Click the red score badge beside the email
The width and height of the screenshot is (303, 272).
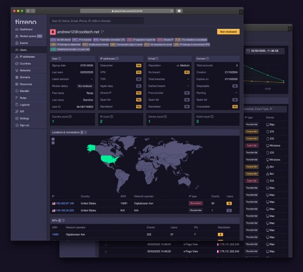tap(53, 32)
